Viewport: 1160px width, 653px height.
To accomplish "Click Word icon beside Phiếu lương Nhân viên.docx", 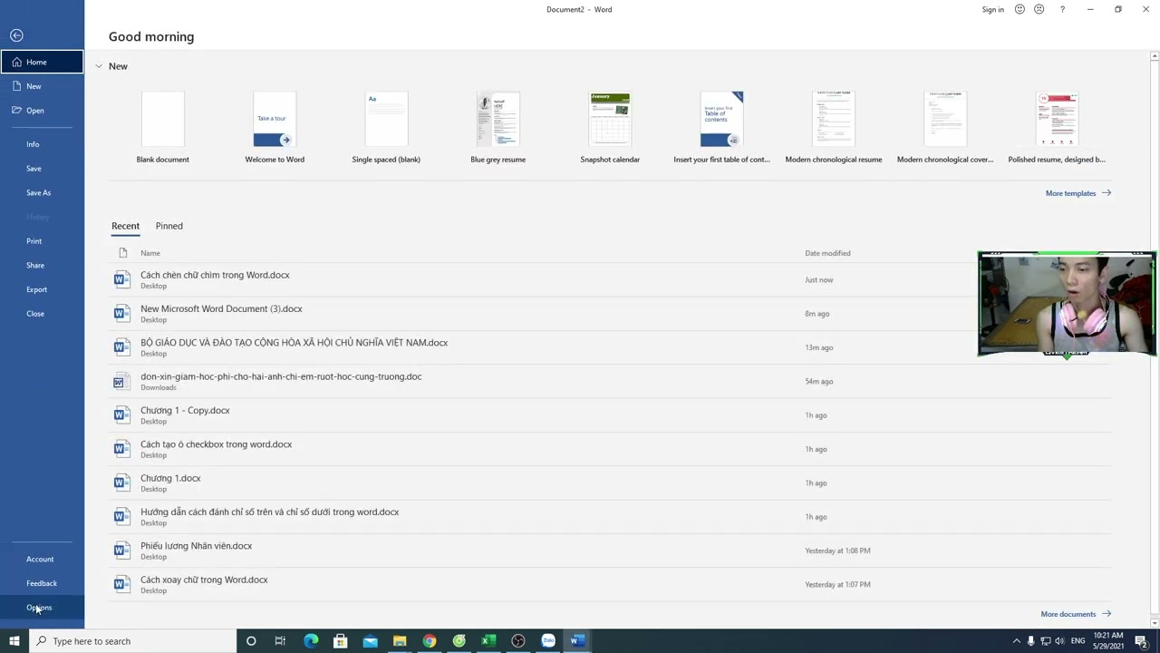I will 122,551.
